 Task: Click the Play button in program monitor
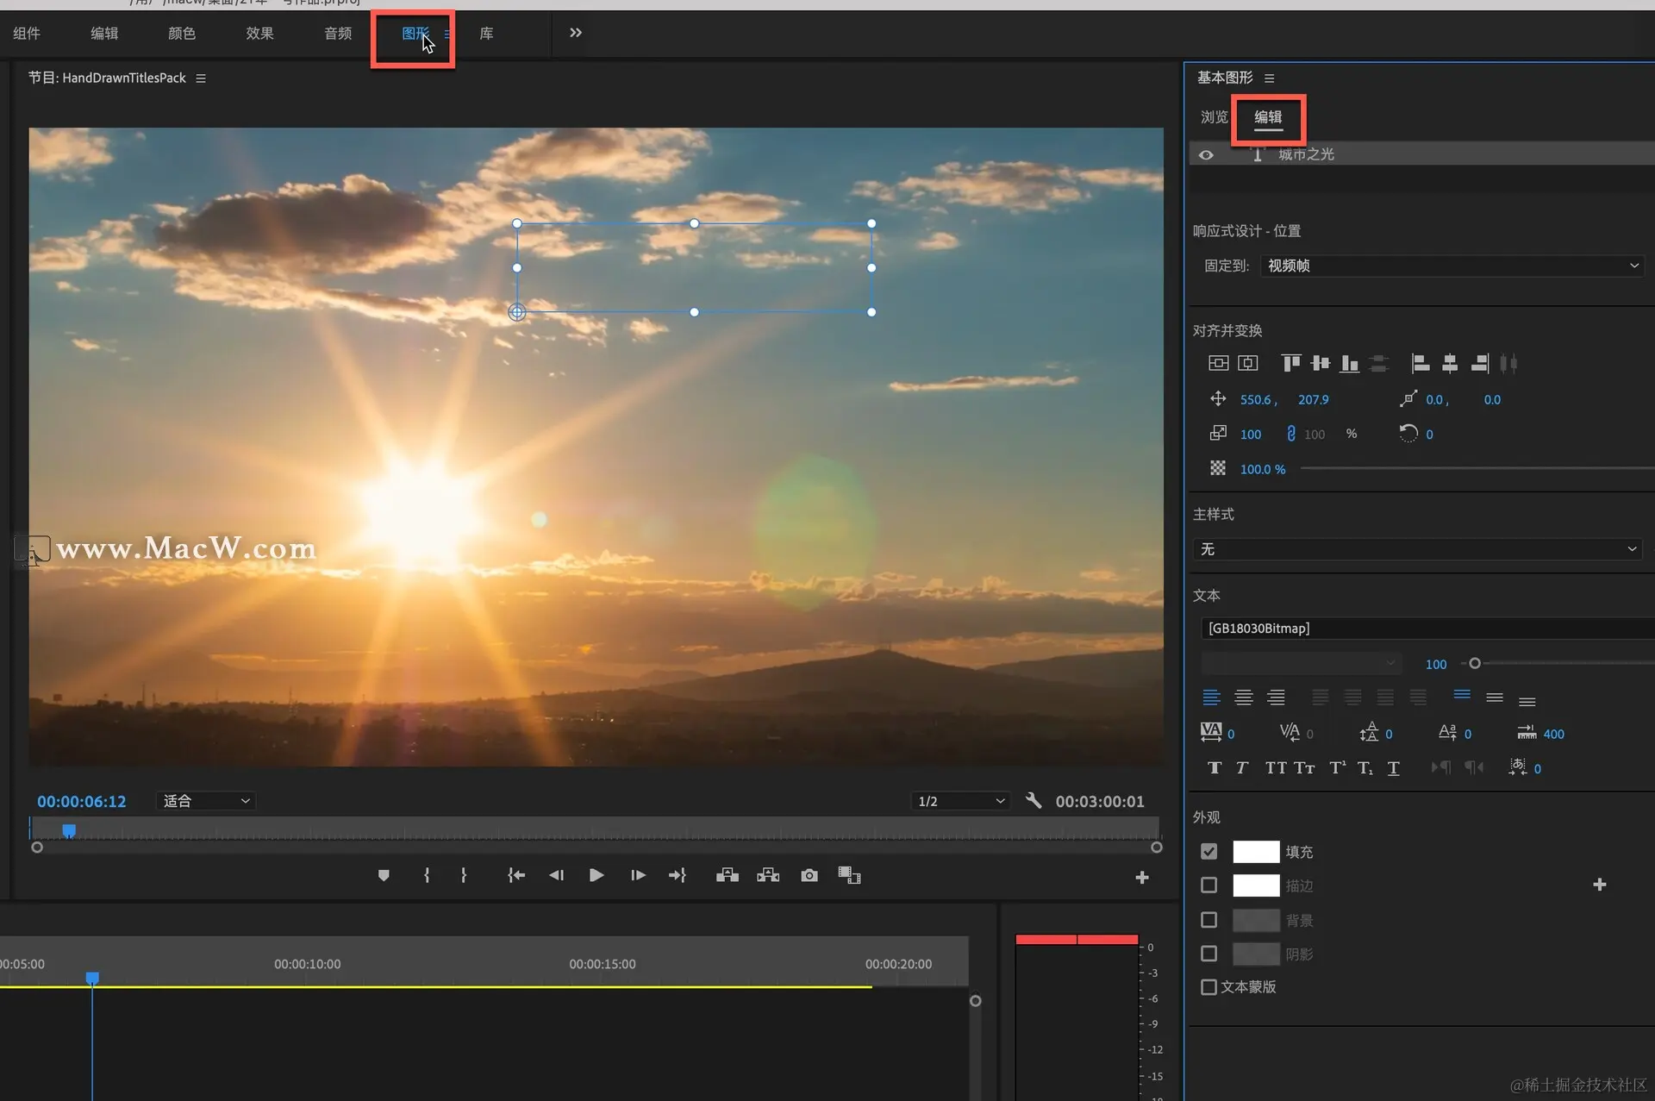coord(596,875)
